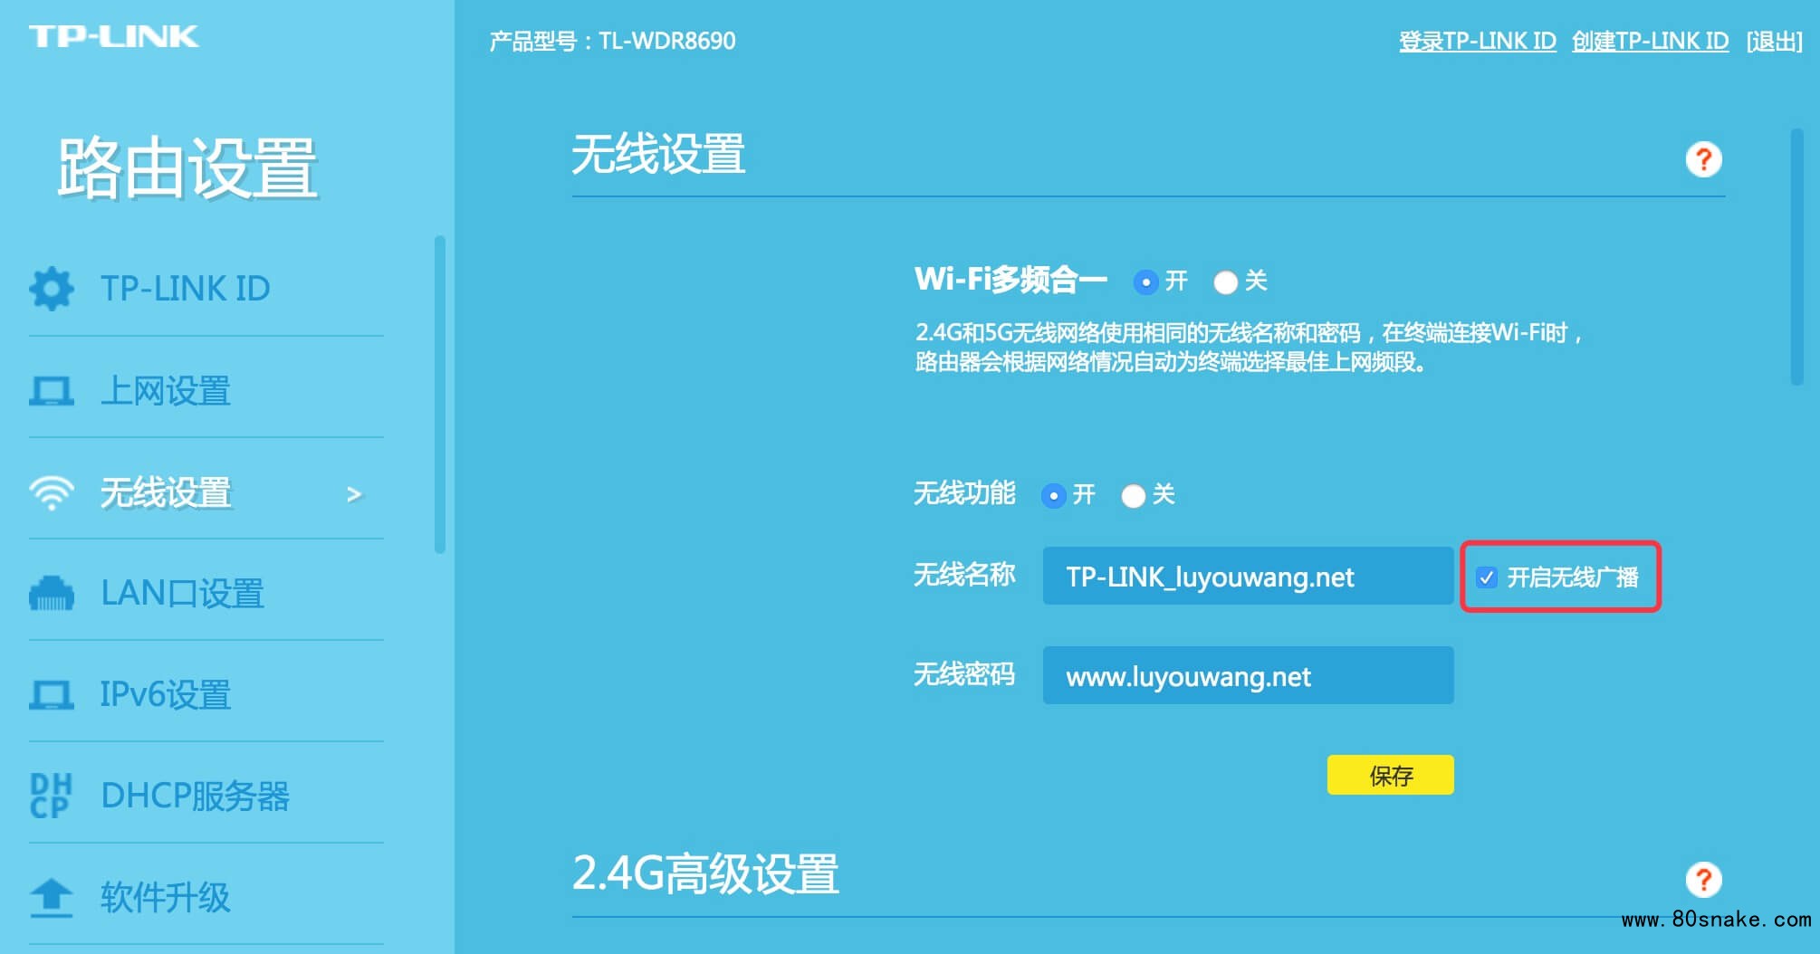This screenshot has height=954, width=1820.
Task: Click the sidebar vertical scrollbar
Action: (x=439, y=395)
